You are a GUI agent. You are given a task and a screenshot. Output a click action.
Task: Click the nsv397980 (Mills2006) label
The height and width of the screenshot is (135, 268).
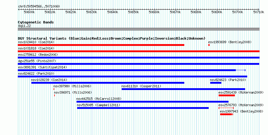pyautogui.click(x=72, y=86)
